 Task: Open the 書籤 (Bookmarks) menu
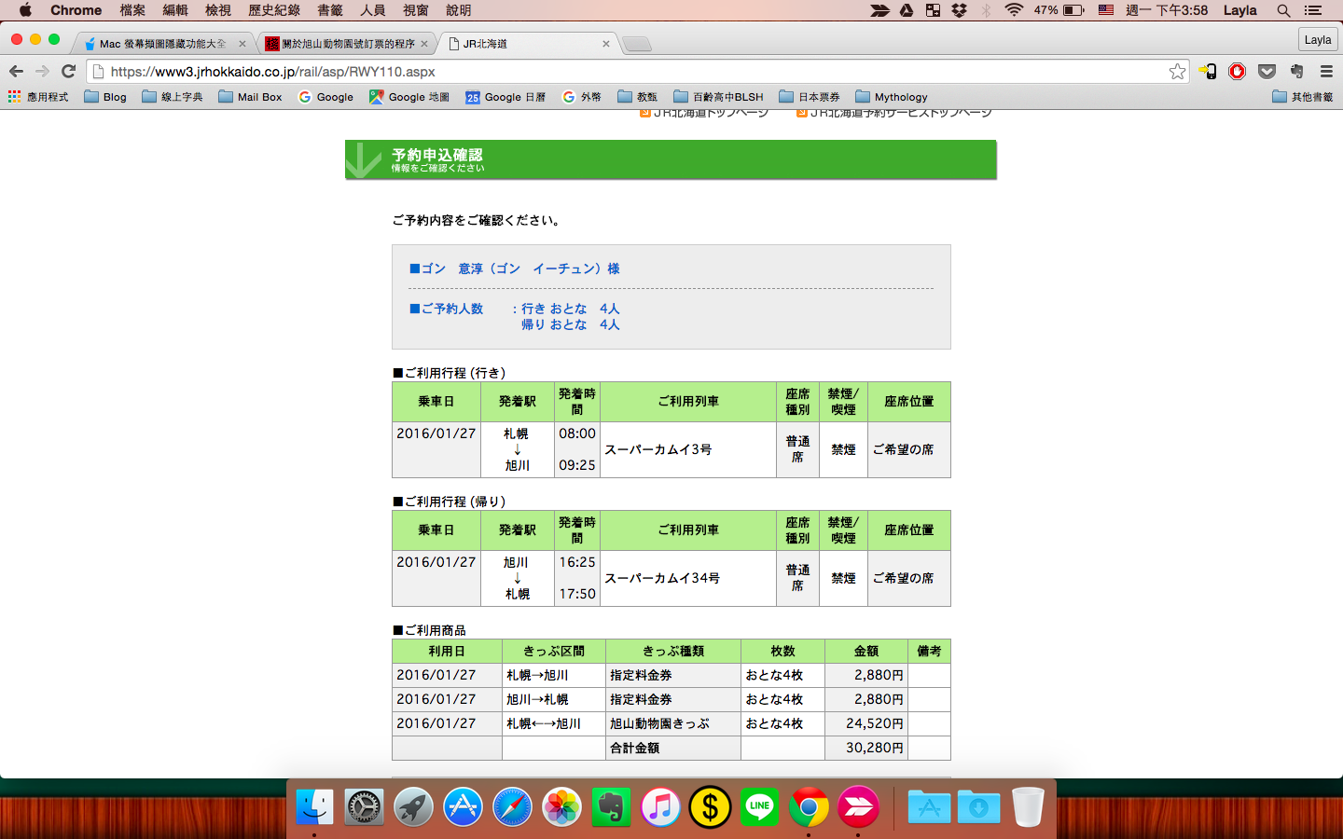tap(330, 10)
